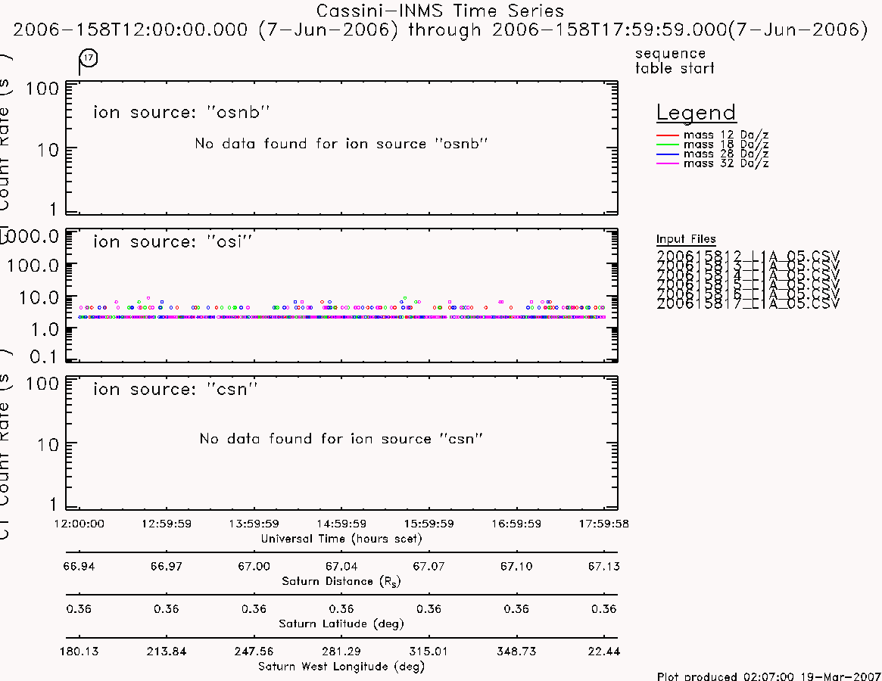The width and height of the screenshot is (882, 681).
Task: Click the 'No data found for osnb' message
Action: click(341, 144)
